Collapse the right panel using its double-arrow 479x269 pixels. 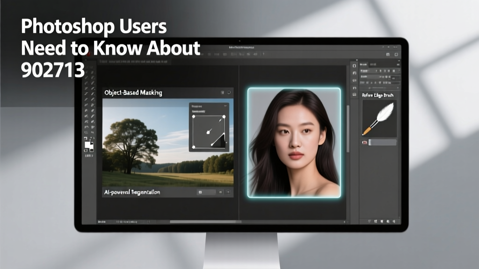[399, 60]
